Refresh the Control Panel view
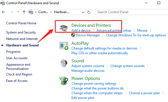Screen dimensions: 168x102 click(88, 12)
